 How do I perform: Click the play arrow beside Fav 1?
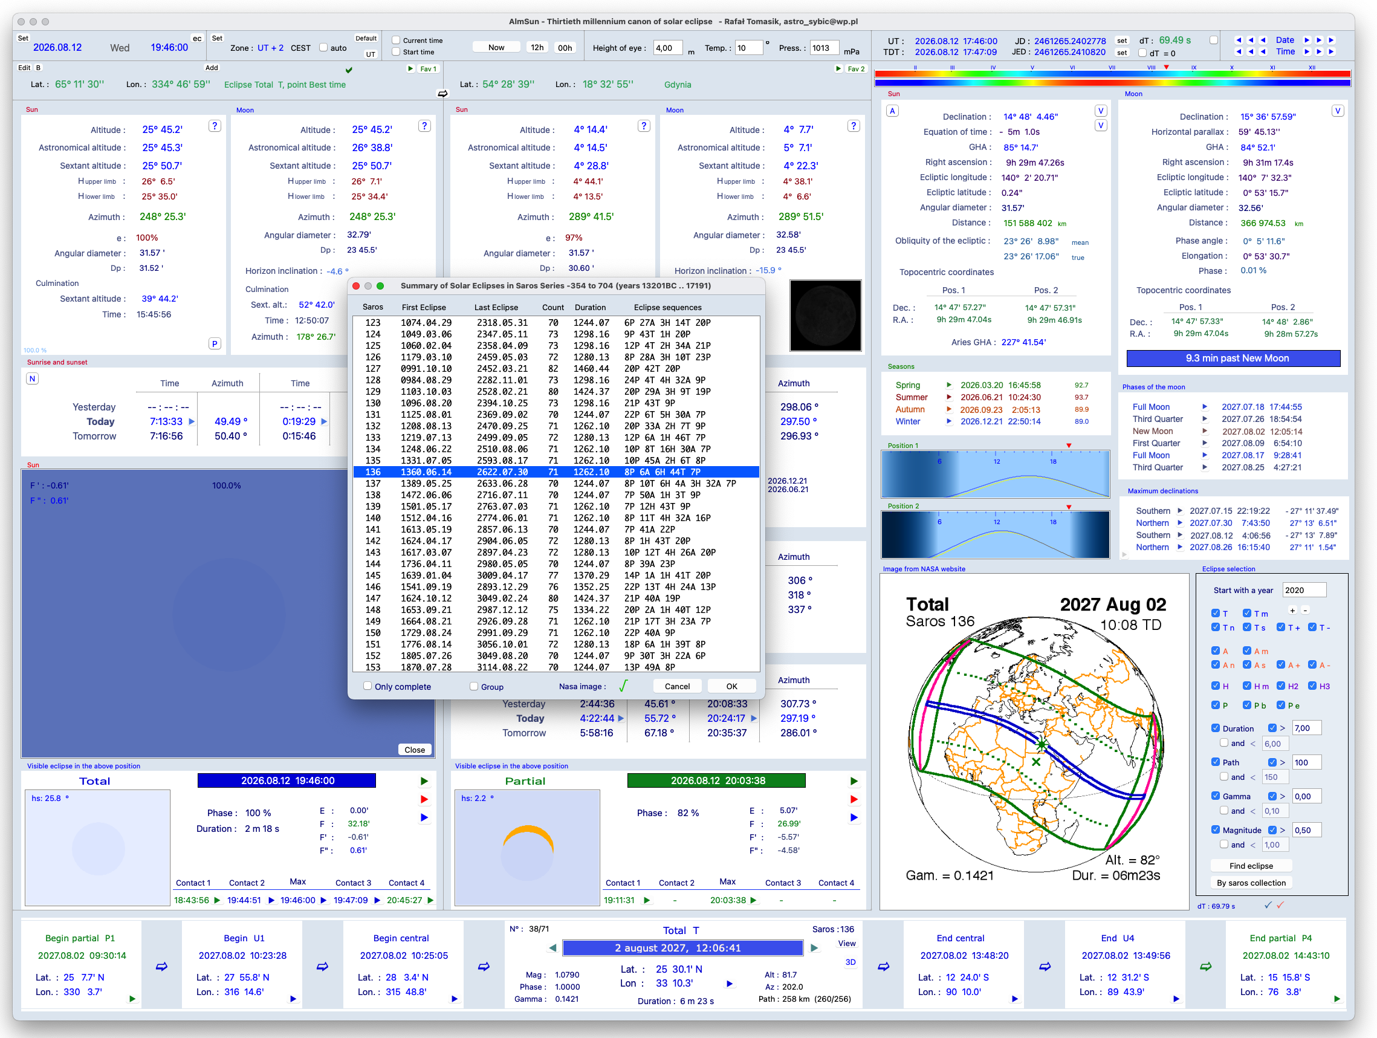(x=411, y=68)
